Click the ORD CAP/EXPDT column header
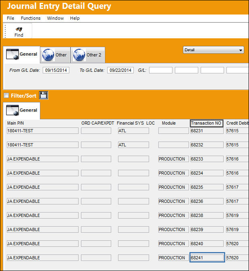 point(98,123)
